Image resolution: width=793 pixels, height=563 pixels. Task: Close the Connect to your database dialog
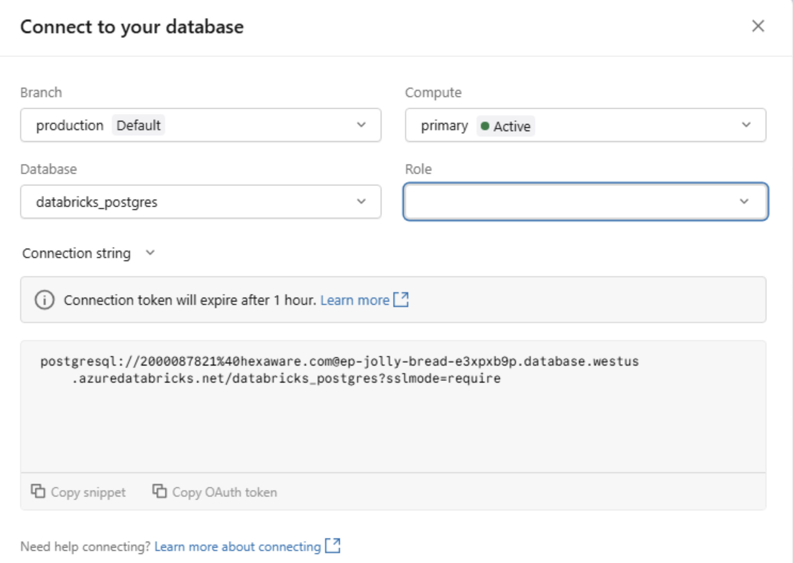tap(758, 26)
